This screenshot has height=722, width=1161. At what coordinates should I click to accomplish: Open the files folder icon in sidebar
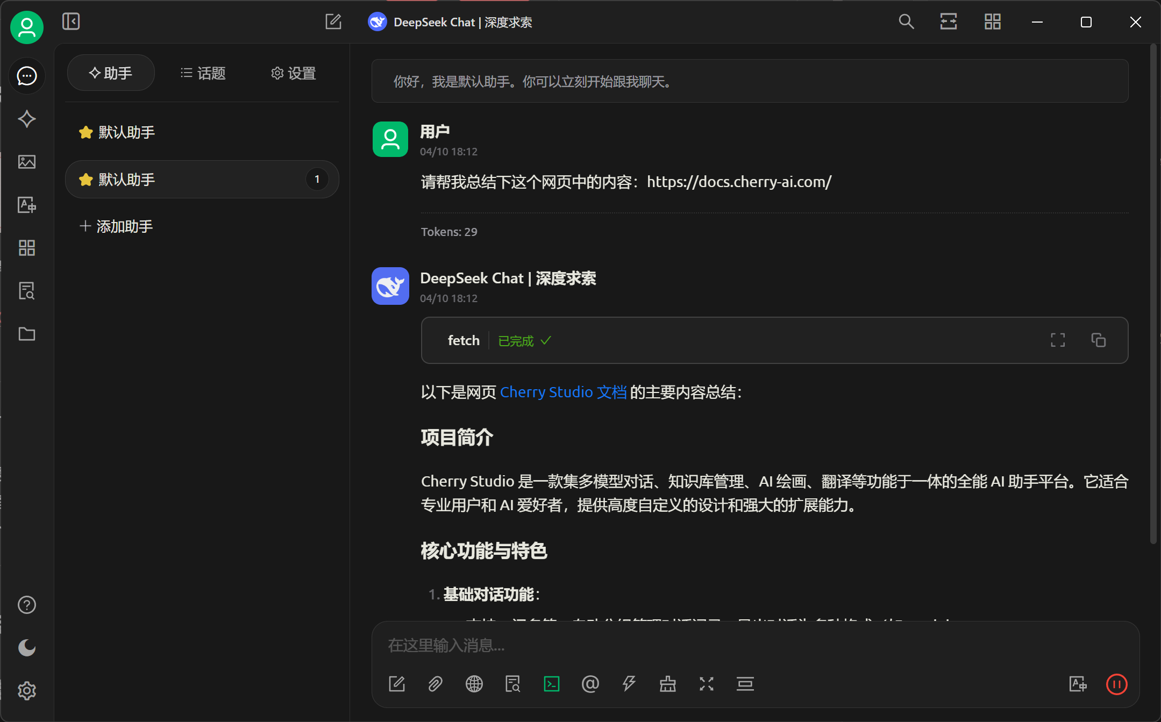coord(27,334)
